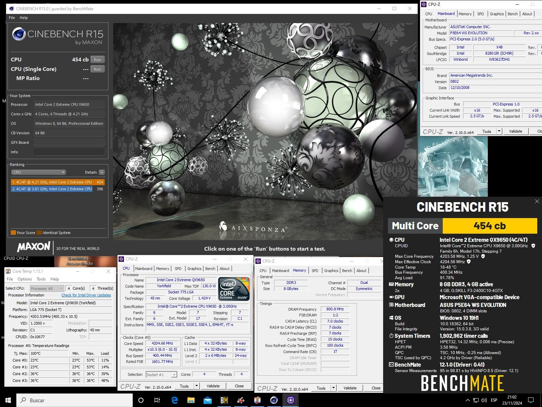Open BenchMate from the taskbar

(x=224, y=400)
